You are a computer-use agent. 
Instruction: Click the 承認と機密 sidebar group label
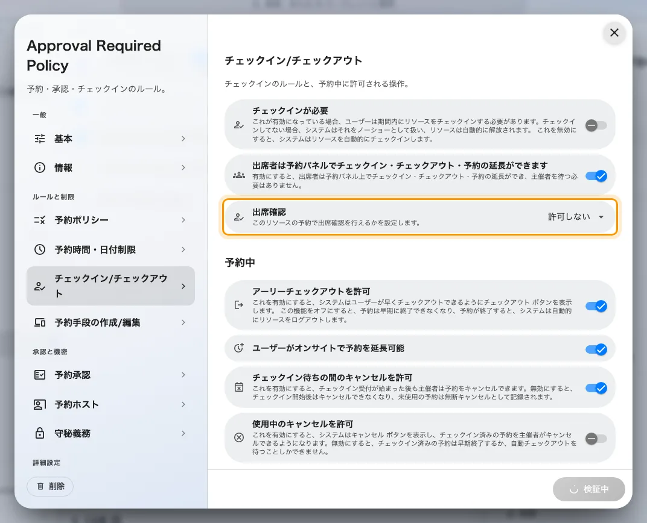pos(50,352)
